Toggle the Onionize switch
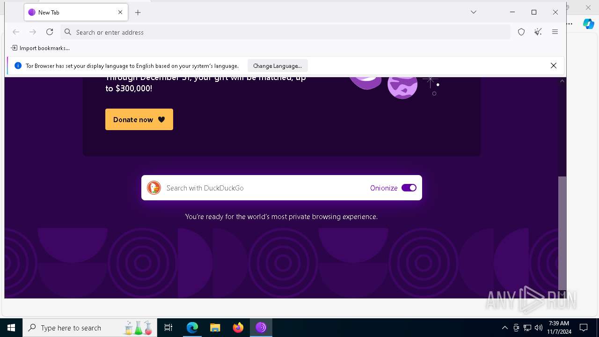This screenshot has height=337, width=599. pos(409,188)
